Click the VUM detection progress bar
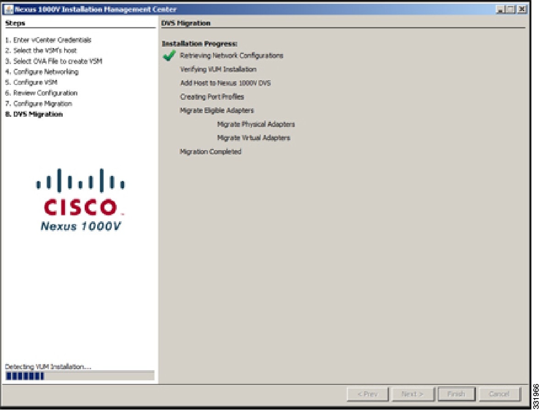 pyautogui.click(x=80, y=376)
